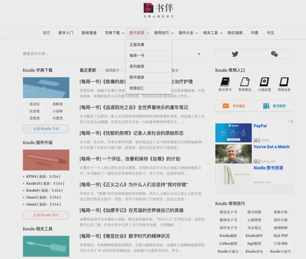Select 正版优惠 in the dropdown menu

coord(148,45)
